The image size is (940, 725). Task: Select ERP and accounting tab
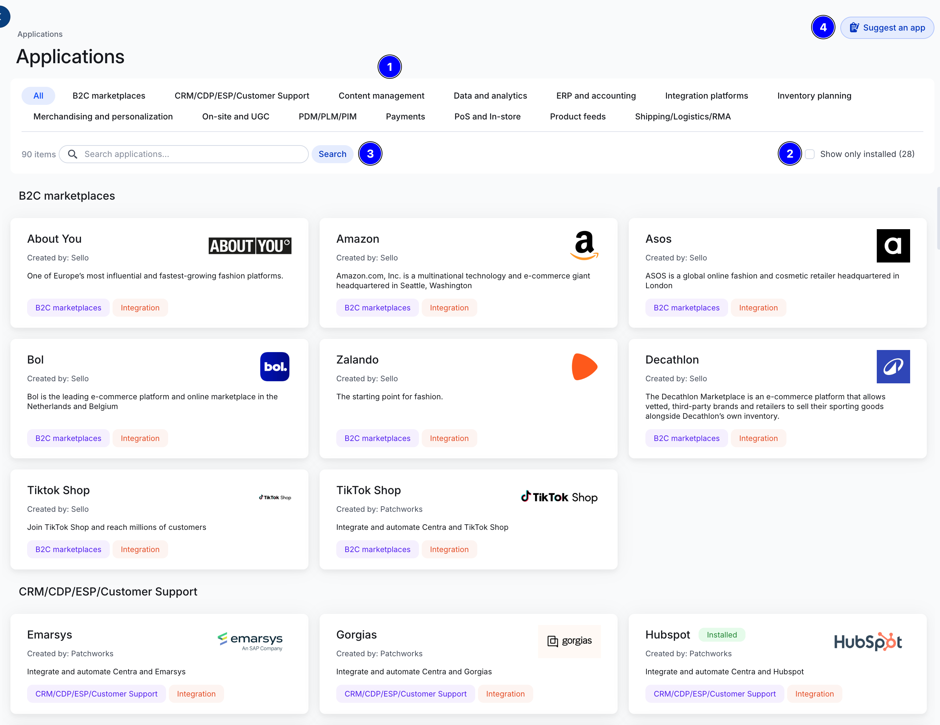[x=596, y=95]
